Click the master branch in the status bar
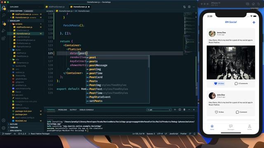 pyautogui.click(x=7, y=134)
